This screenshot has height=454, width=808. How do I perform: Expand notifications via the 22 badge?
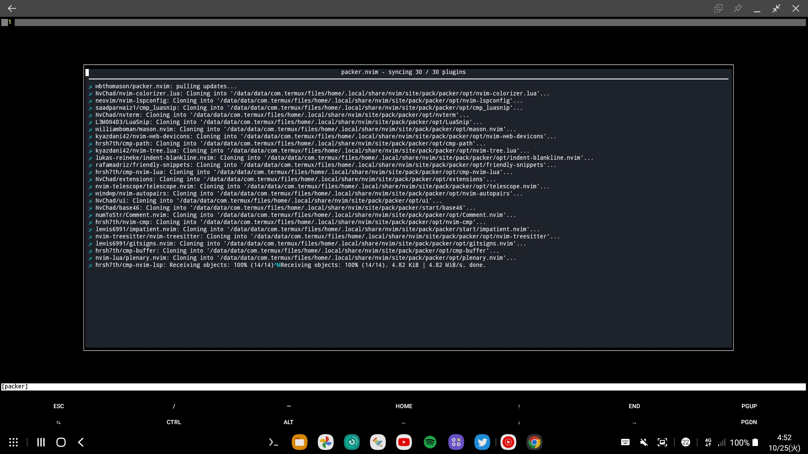click(x=686, y=442)
